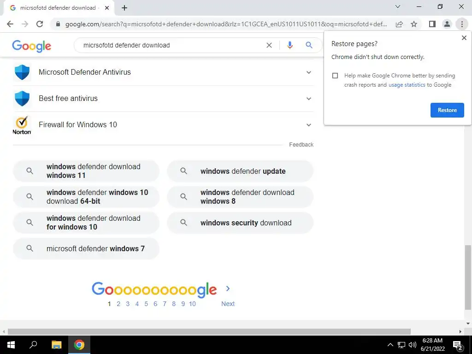Check the crash reports and usage statistics checkbox

pyautogui.click(x=335, y=76)
